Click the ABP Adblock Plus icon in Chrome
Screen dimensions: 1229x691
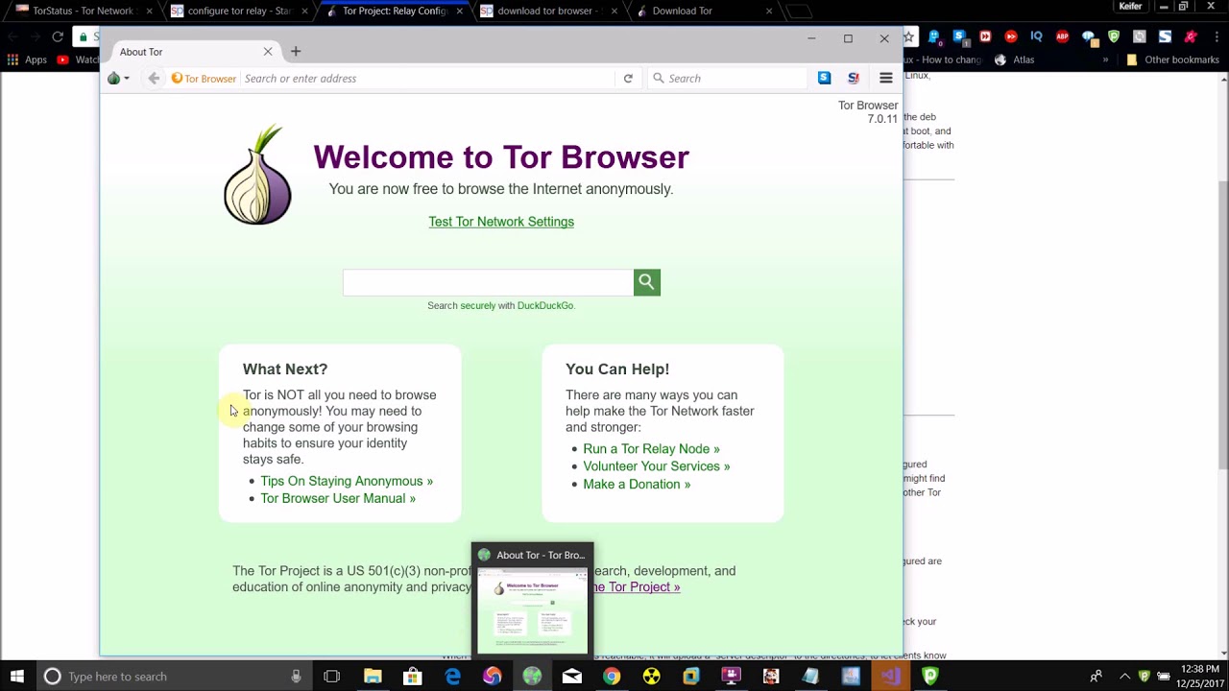coord(1062,36)
